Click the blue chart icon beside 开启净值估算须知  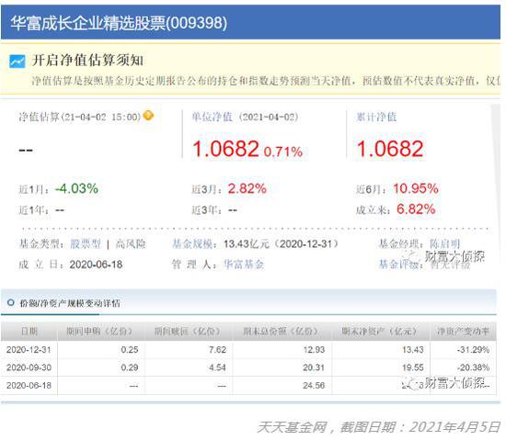17,62
